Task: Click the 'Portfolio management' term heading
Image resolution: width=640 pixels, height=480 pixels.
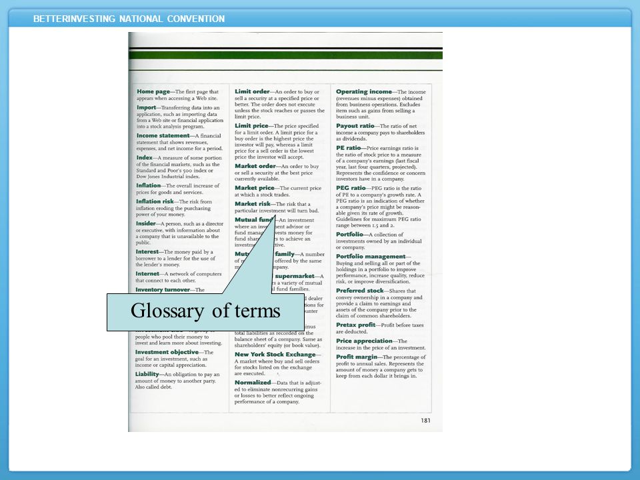Action: (x=371, y=256)
